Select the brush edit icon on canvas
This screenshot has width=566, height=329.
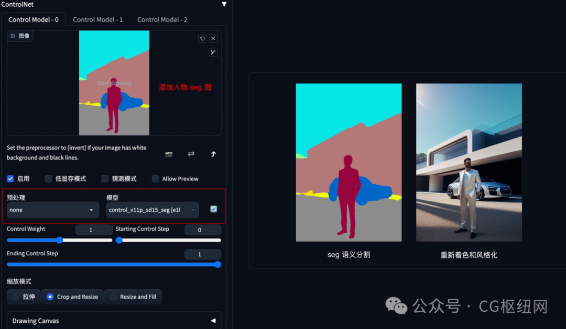(213, 52)
